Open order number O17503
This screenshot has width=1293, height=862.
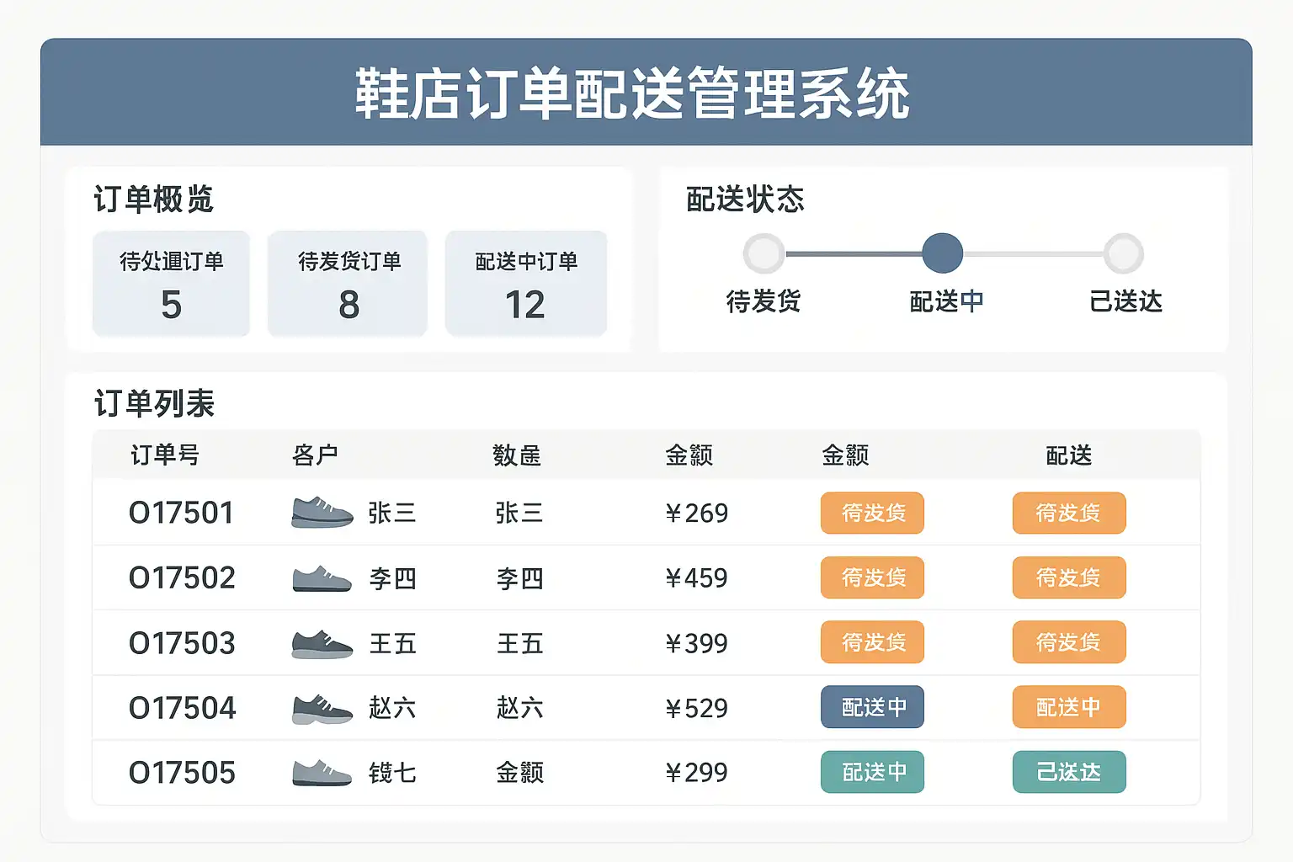[x=182, y=644]
